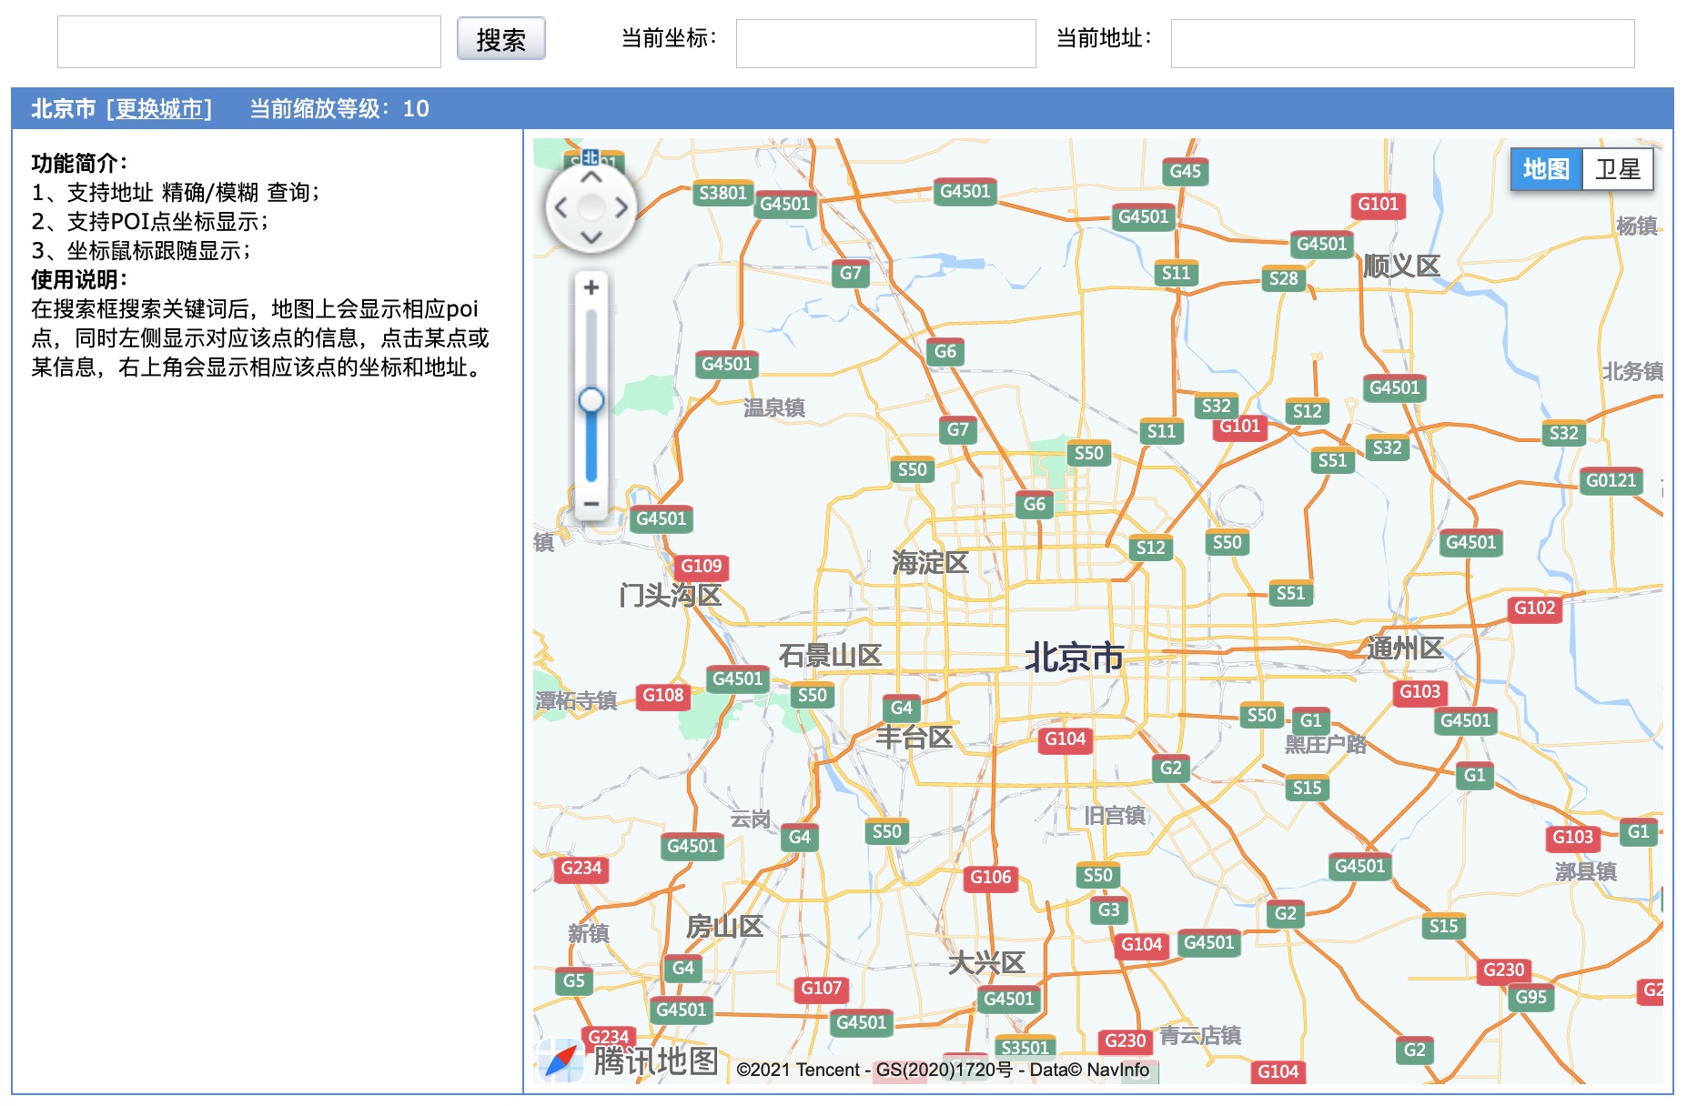Click the 丰台区 district label

coord(914,737)
